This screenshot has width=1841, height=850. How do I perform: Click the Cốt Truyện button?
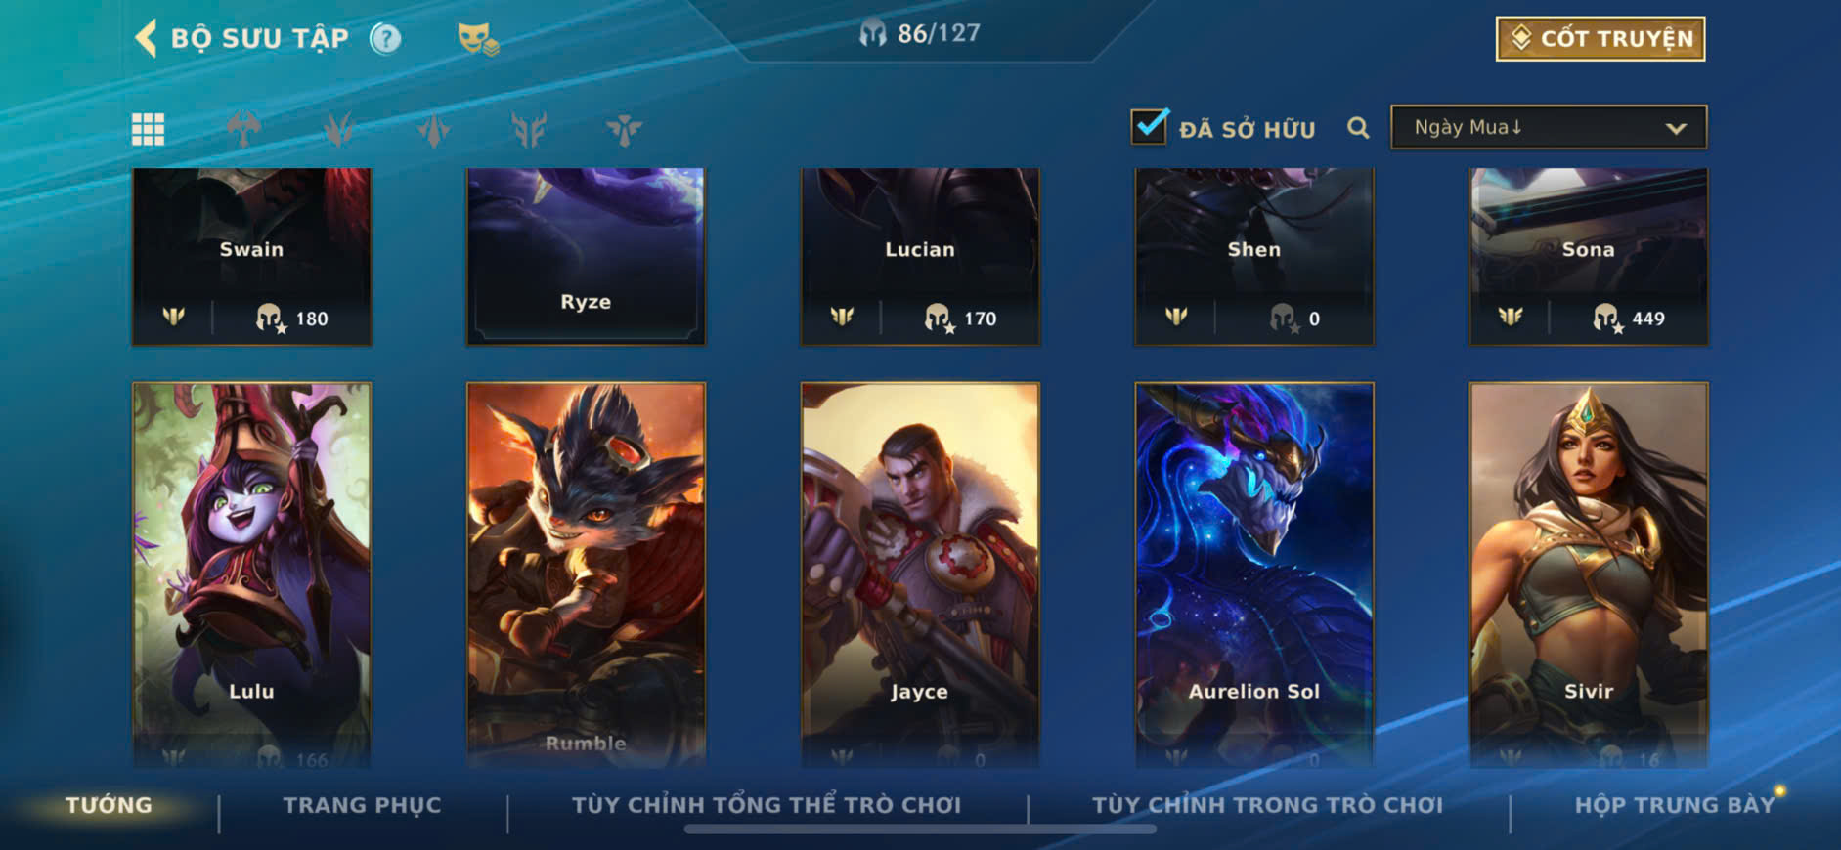pos(1600,38)
